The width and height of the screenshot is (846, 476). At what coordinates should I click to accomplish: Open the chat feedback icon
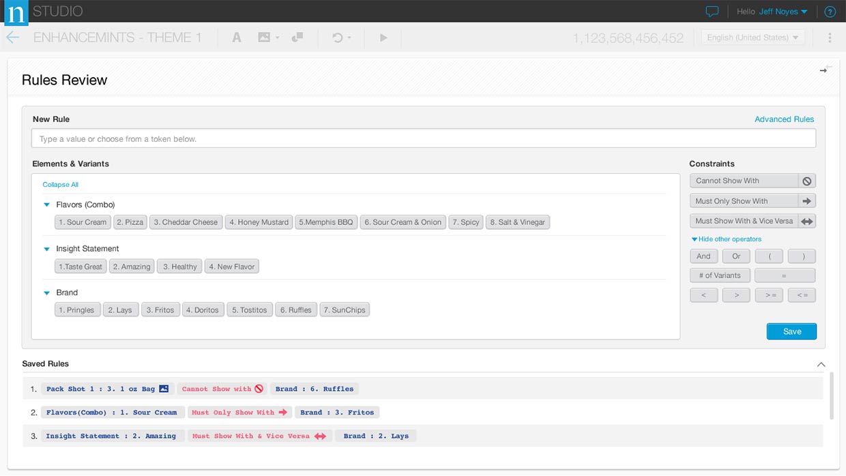click(x=712, y=12)
